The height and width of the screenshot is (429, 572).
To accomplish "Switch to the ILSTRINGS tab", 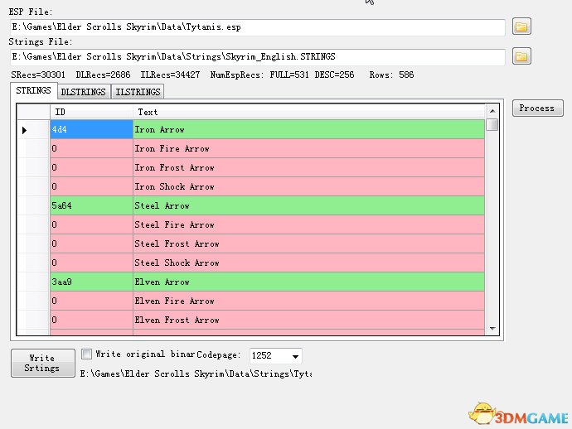I will coord(138,92).
